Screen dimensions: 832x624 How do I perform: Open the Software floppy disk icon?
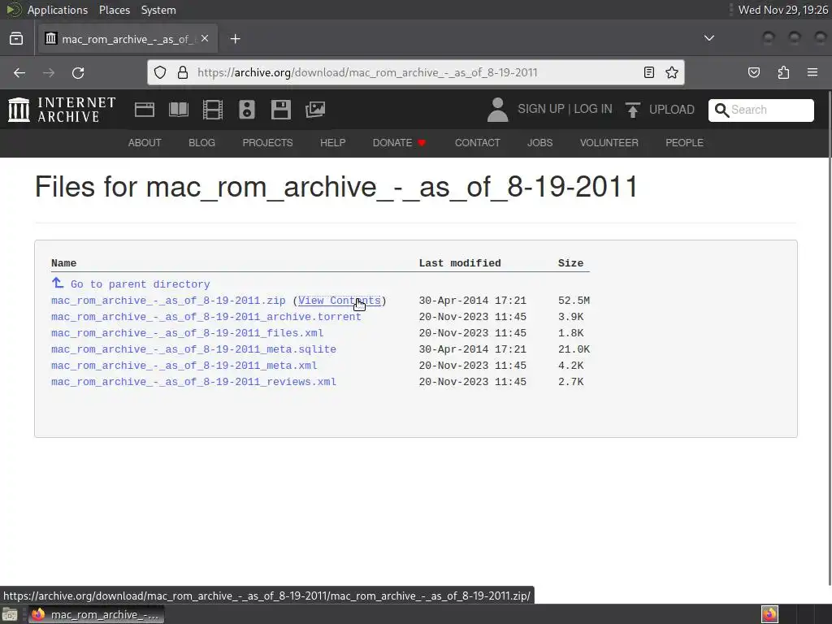pos(280,110)
